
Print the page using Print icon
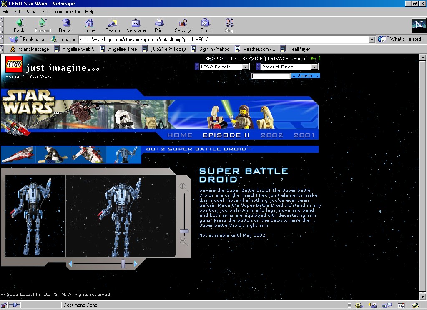coord(159,25)
